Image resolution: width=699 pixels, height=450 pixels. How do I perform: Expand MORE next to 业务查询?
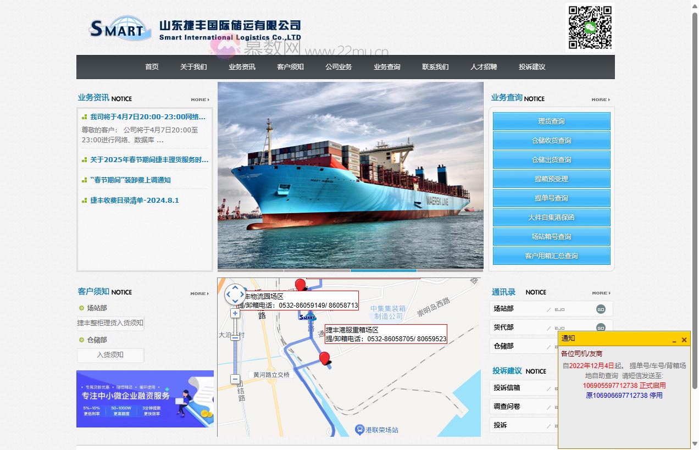pyautogui.click(x=601, y=100)
